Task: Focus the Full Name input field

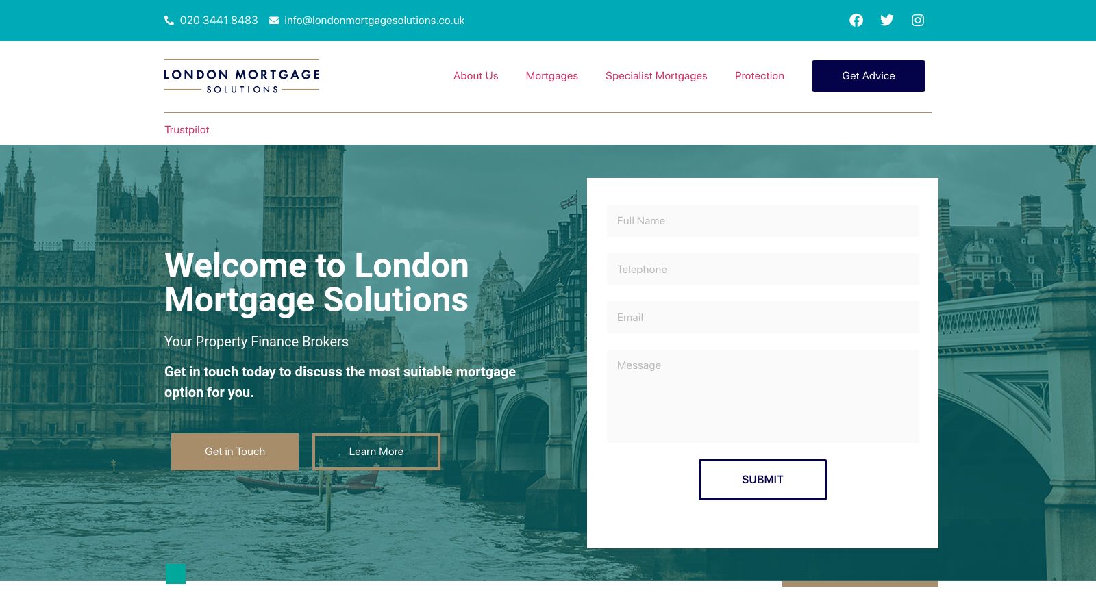Action: pyautogui.click(x=763, y=221)
